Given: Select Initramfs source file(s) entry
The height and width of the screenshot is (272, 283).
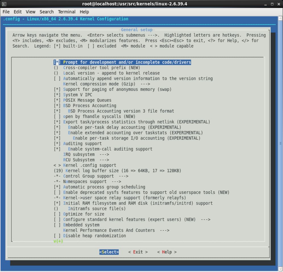Looking at the screenshot, I should coord(90,209).
